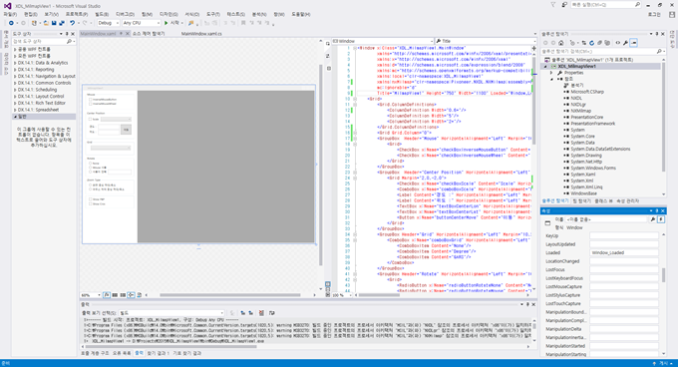This screenshot has height=367, width=678.
Task: Click the lightning Events icon in Properties panel
Action: pyautogui.click(x=661, y=219)
